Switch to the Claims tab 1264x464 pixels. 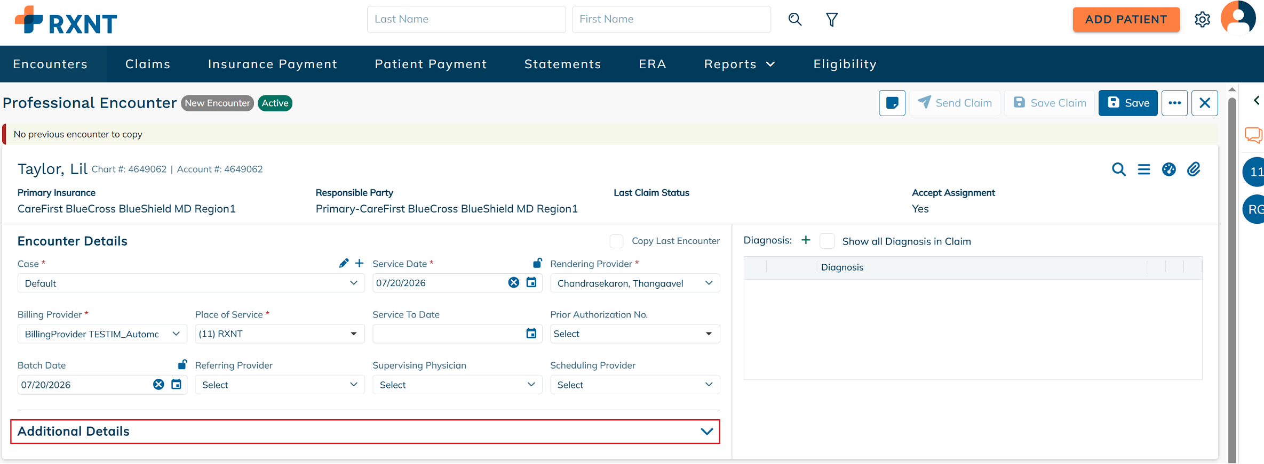point(148,64)
